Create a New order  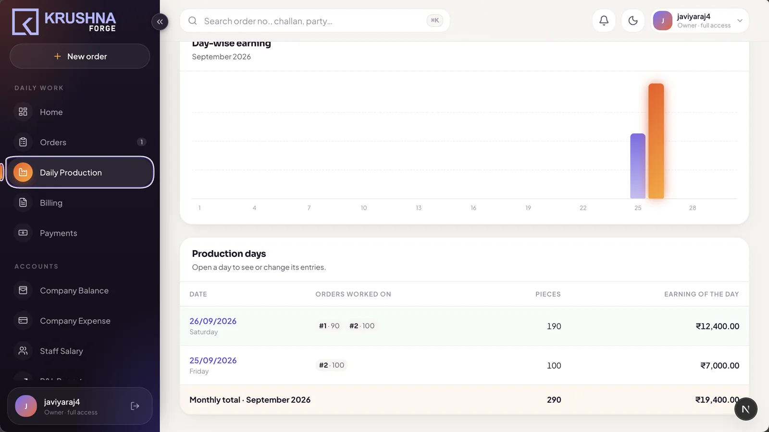(80, 56)
